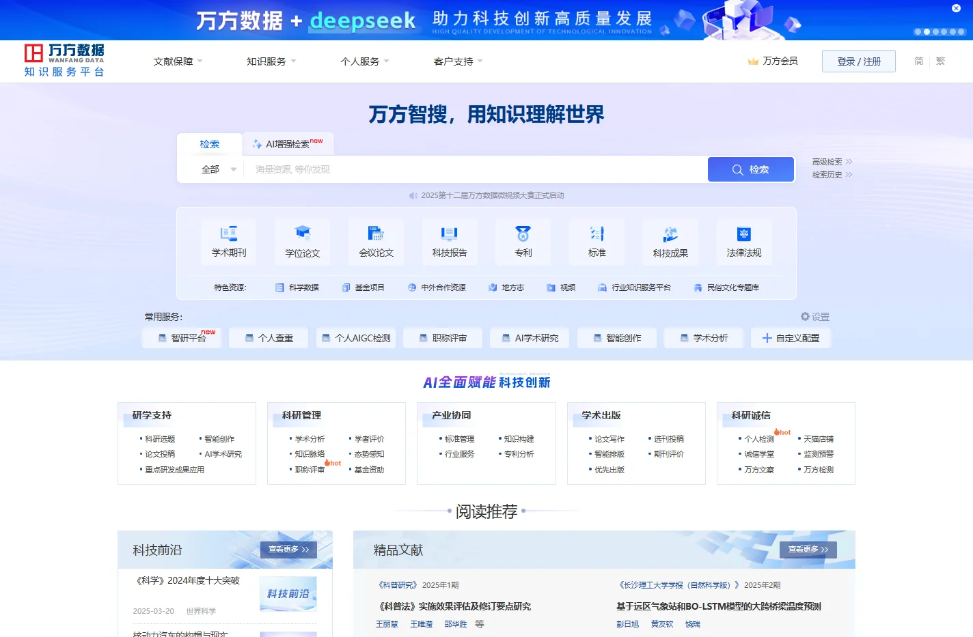Open 标准管理 under 产业协同
This screenshot has height=637, width=973.
459,439
